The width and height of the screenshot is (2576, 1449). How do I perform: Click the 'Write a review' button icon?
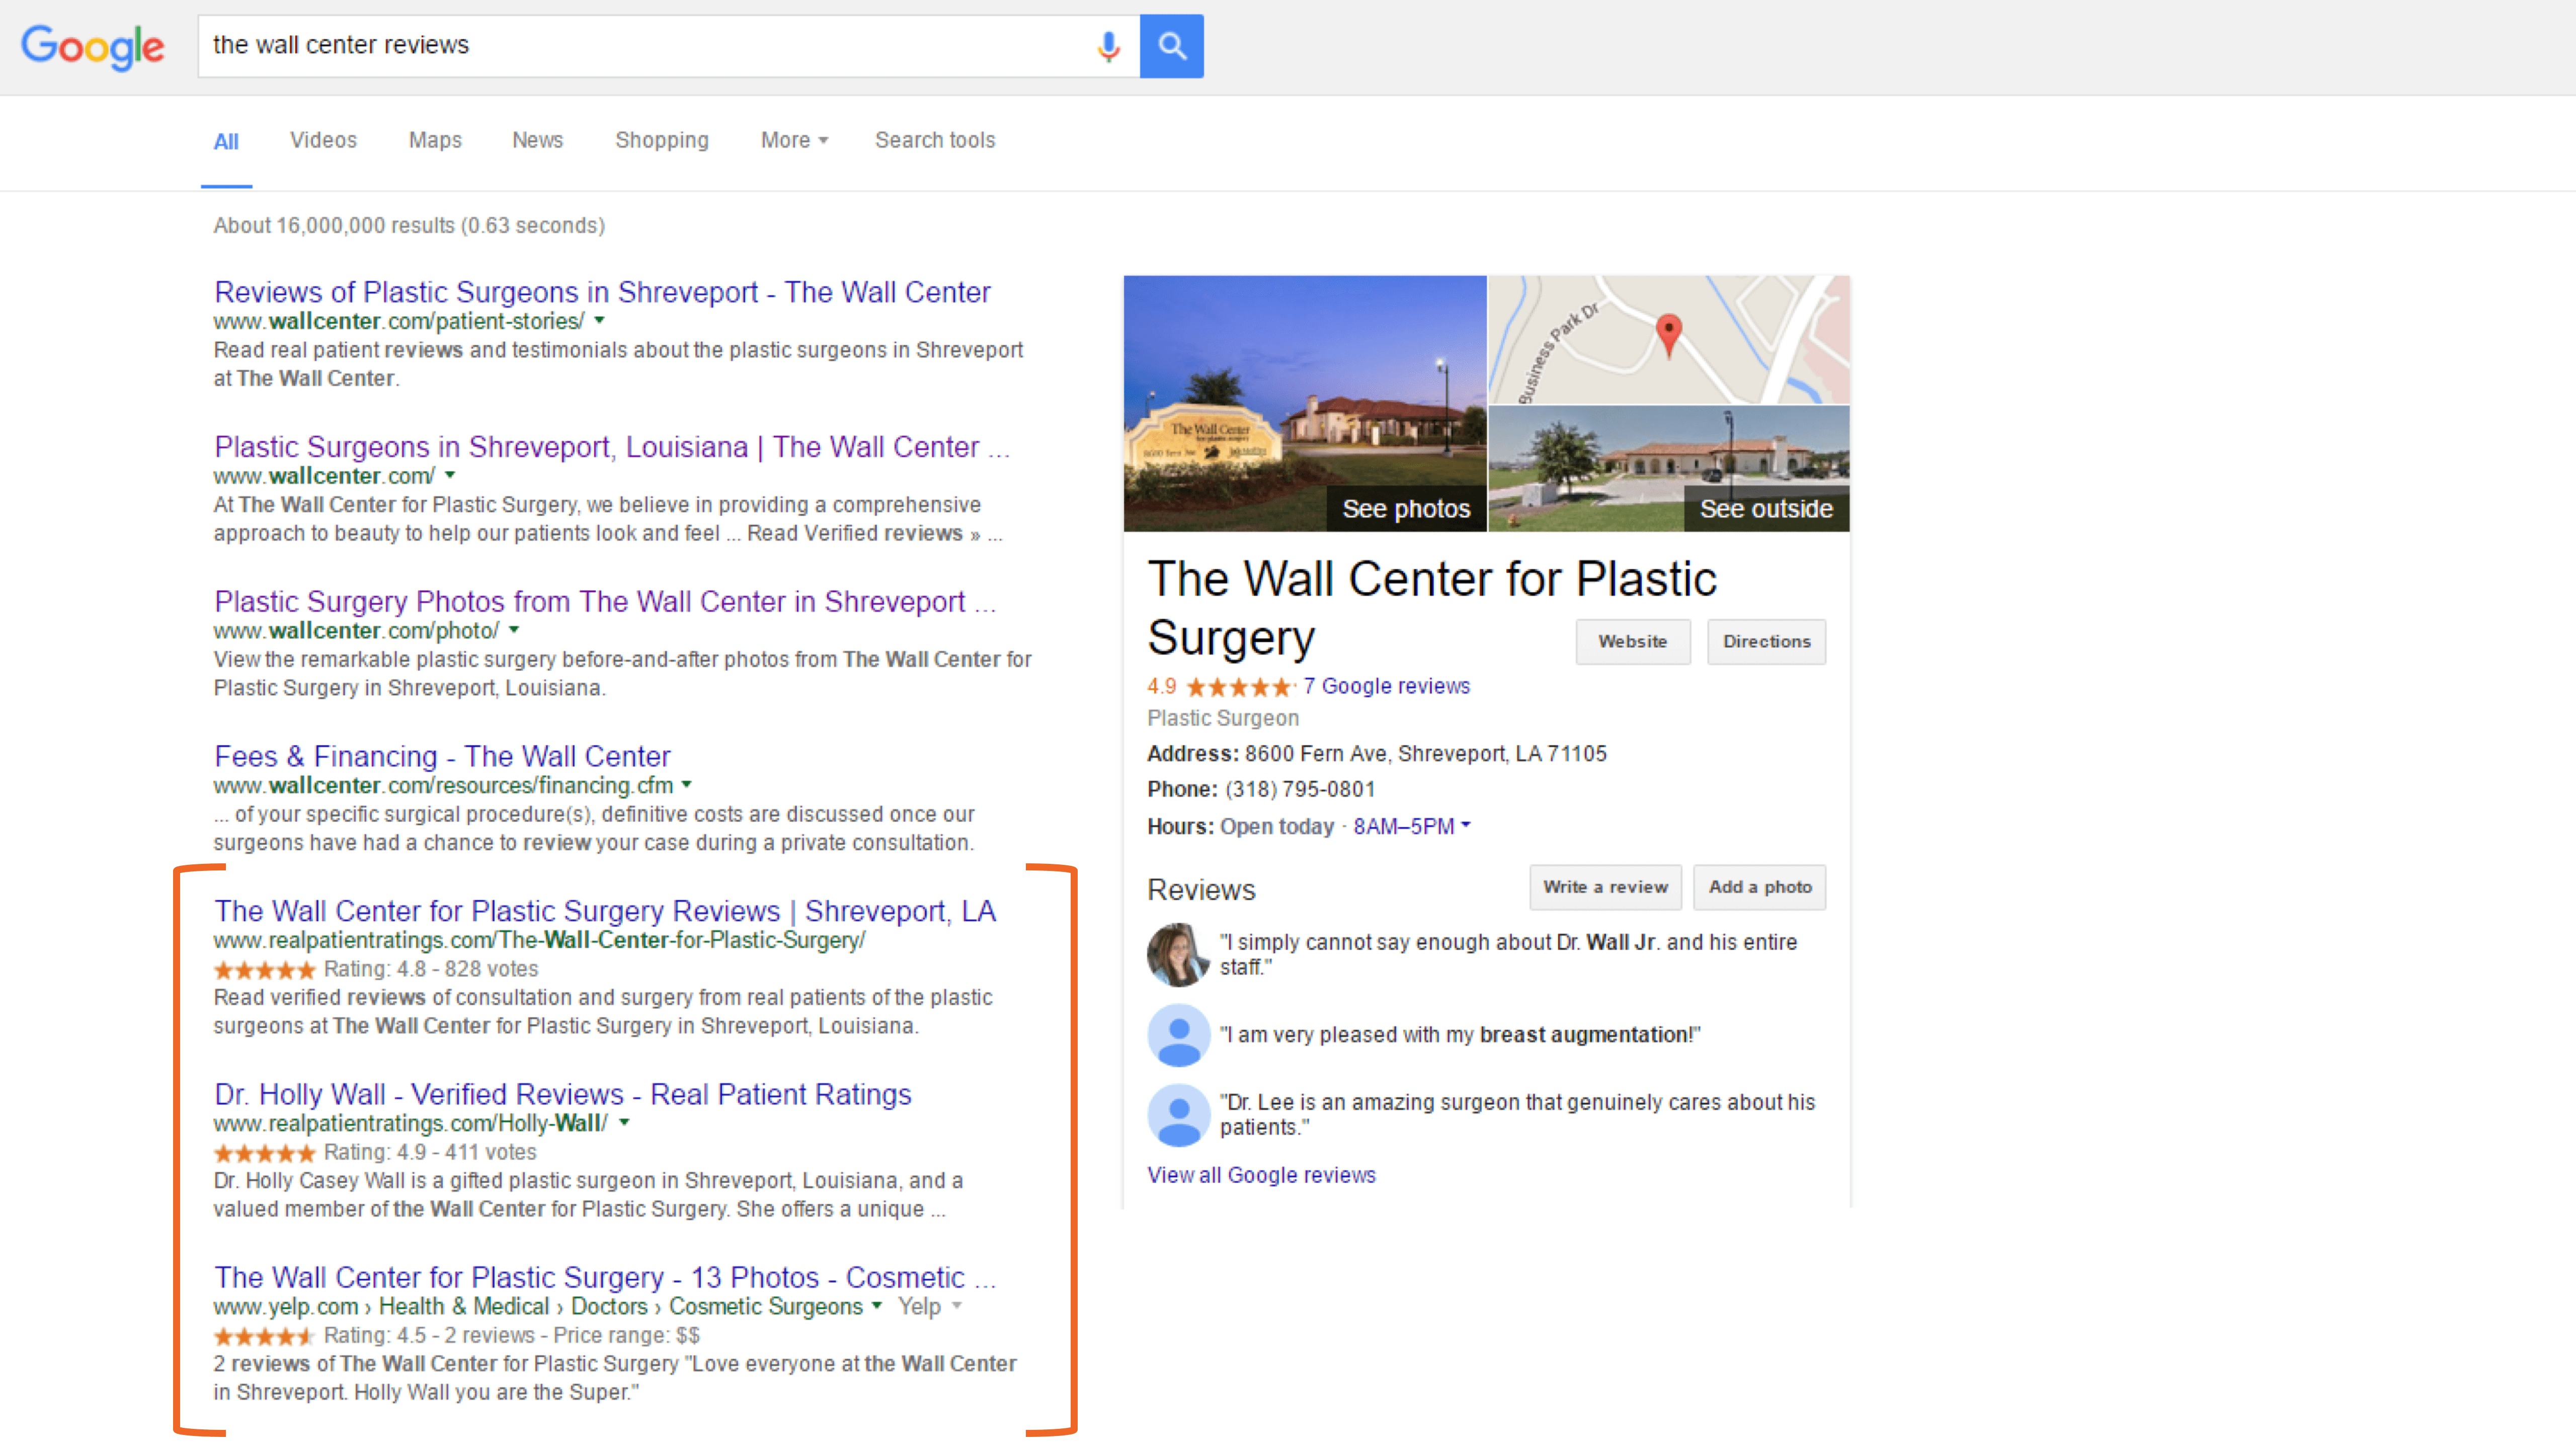click(x=1601, y=887)
